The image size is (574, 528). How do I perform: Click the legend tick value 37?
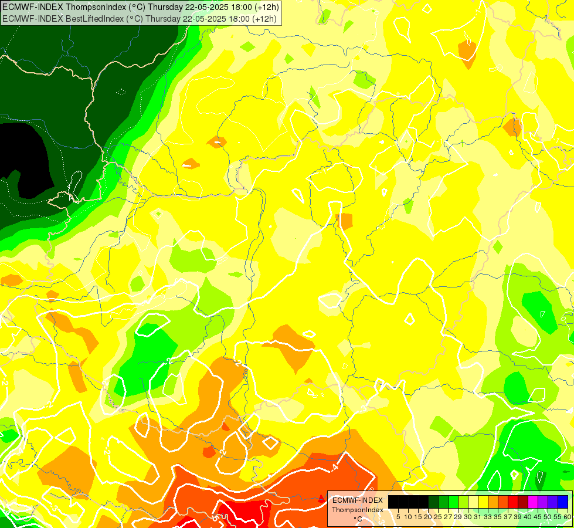508,517
